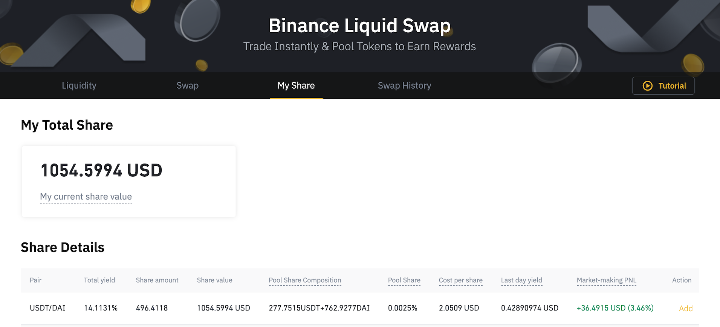Switch to the Liquidity tab
This screenshot has width=720, height=327.
[79, 86]
